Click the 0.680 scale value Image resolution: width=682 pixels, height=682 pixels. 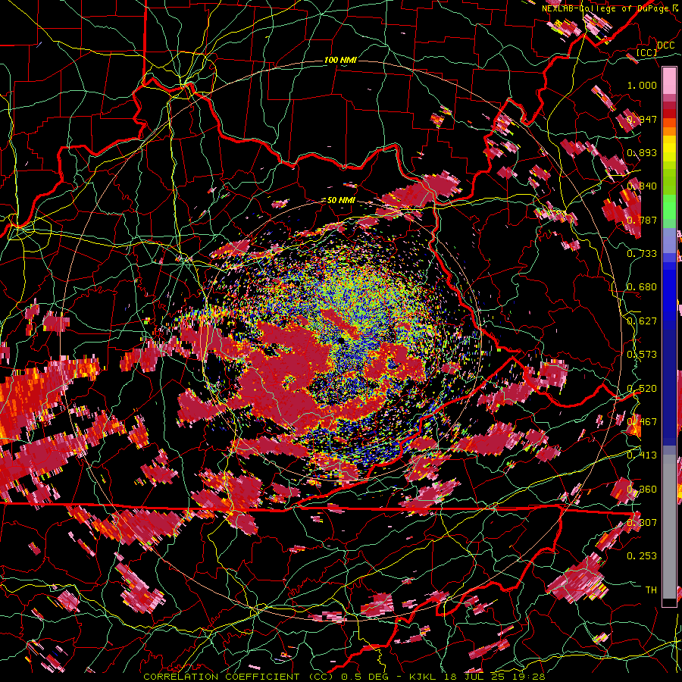642,287
